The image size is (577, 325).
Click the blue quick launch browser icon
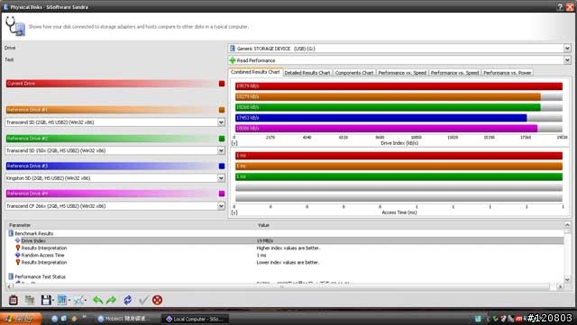54,319
